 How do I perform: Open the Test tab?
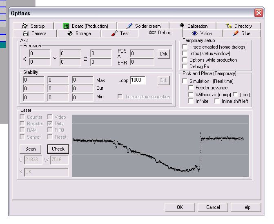[120, 33]
